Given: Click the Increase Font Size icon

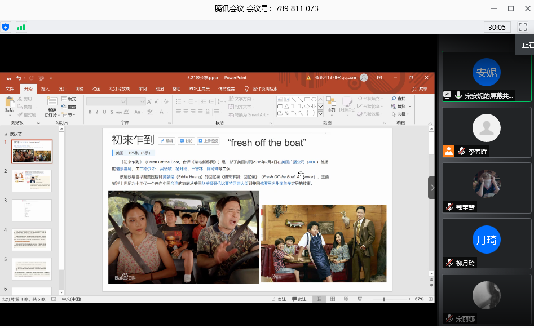Looking at the screenshot, I should point(149,101).
